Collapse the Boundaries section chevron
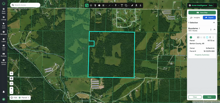The image size is (220, 103). [x=215, y=29]
